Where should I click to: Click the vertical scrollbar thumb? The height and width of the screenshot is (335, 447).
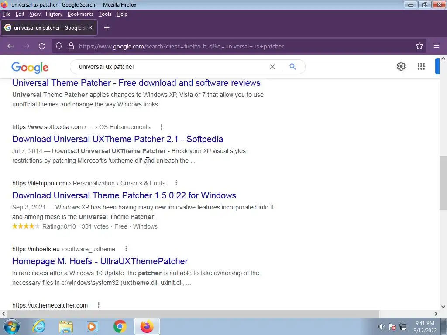pos(443,183)
